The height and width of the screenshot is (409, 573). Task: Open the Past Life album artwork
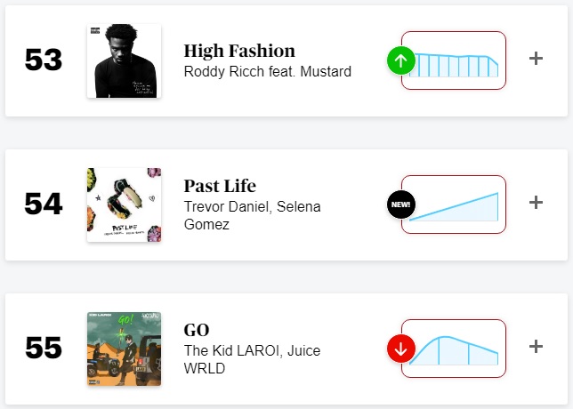point(124,204)
